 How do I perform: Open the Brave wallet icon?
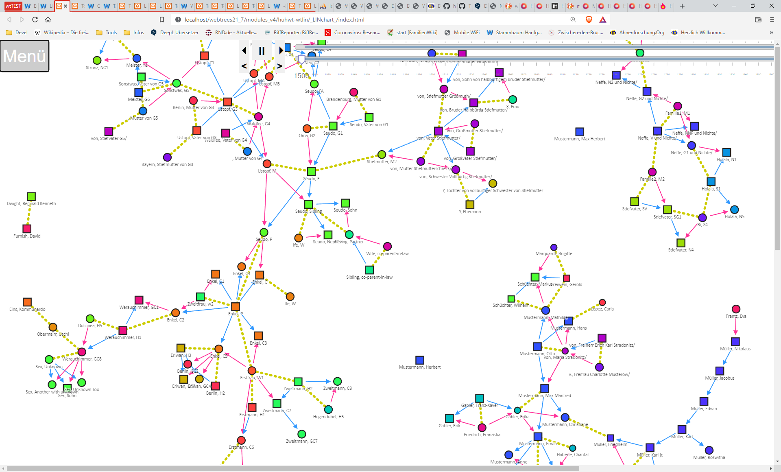point(758,20)
